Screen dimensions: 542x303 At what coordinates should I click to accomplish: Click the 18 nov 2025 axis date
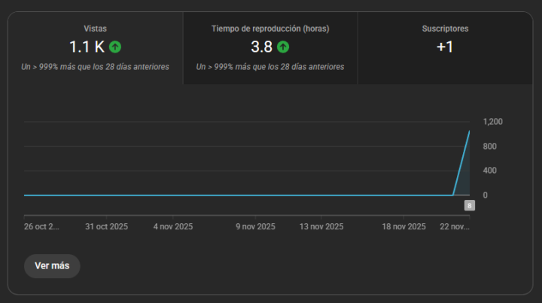pos(403,227)
